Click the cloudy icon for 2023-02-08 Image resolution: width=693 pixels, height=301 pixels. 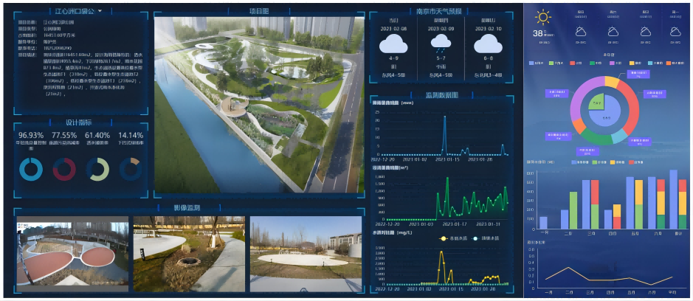[393, 44]
